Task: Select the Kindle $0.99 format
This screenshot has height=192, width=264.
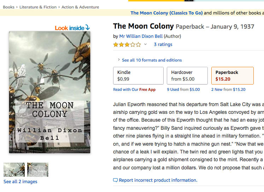Action: [x=138, y=76]
